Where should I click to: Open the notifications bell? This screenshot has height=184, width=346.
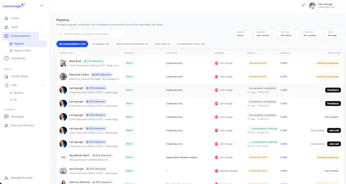[303, 6]
